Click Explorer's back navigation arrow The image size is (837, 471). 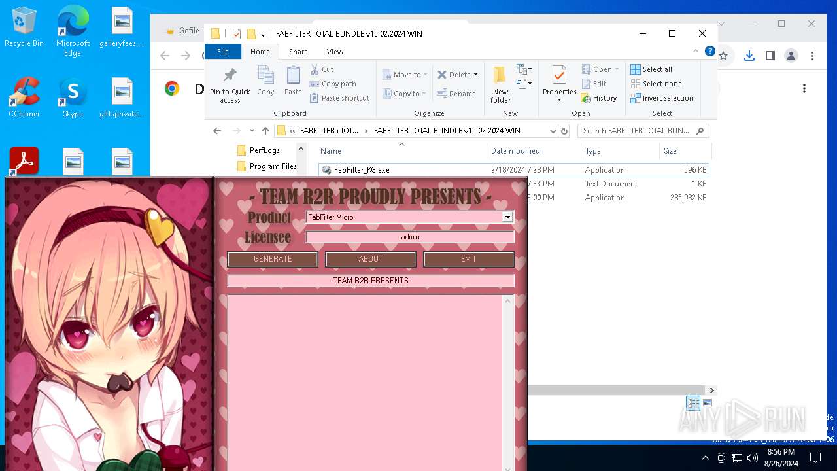click(217, 131)
